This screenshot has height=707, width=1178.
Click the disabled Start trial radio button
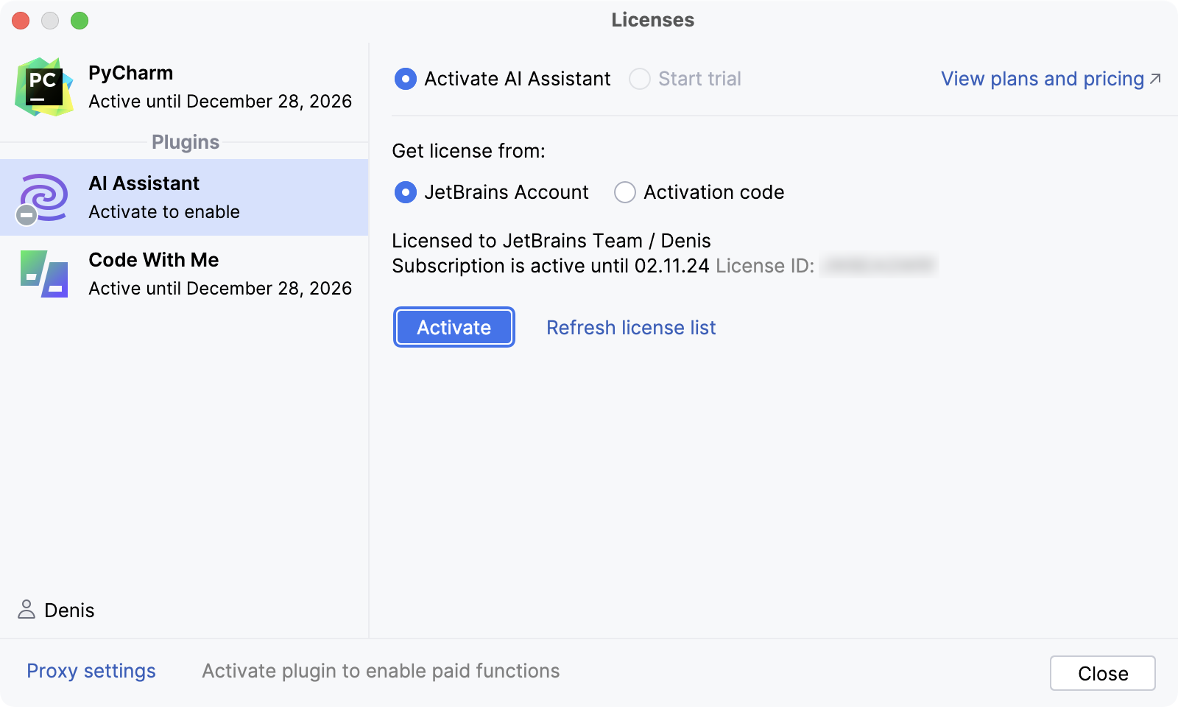[x=640, y=79]
